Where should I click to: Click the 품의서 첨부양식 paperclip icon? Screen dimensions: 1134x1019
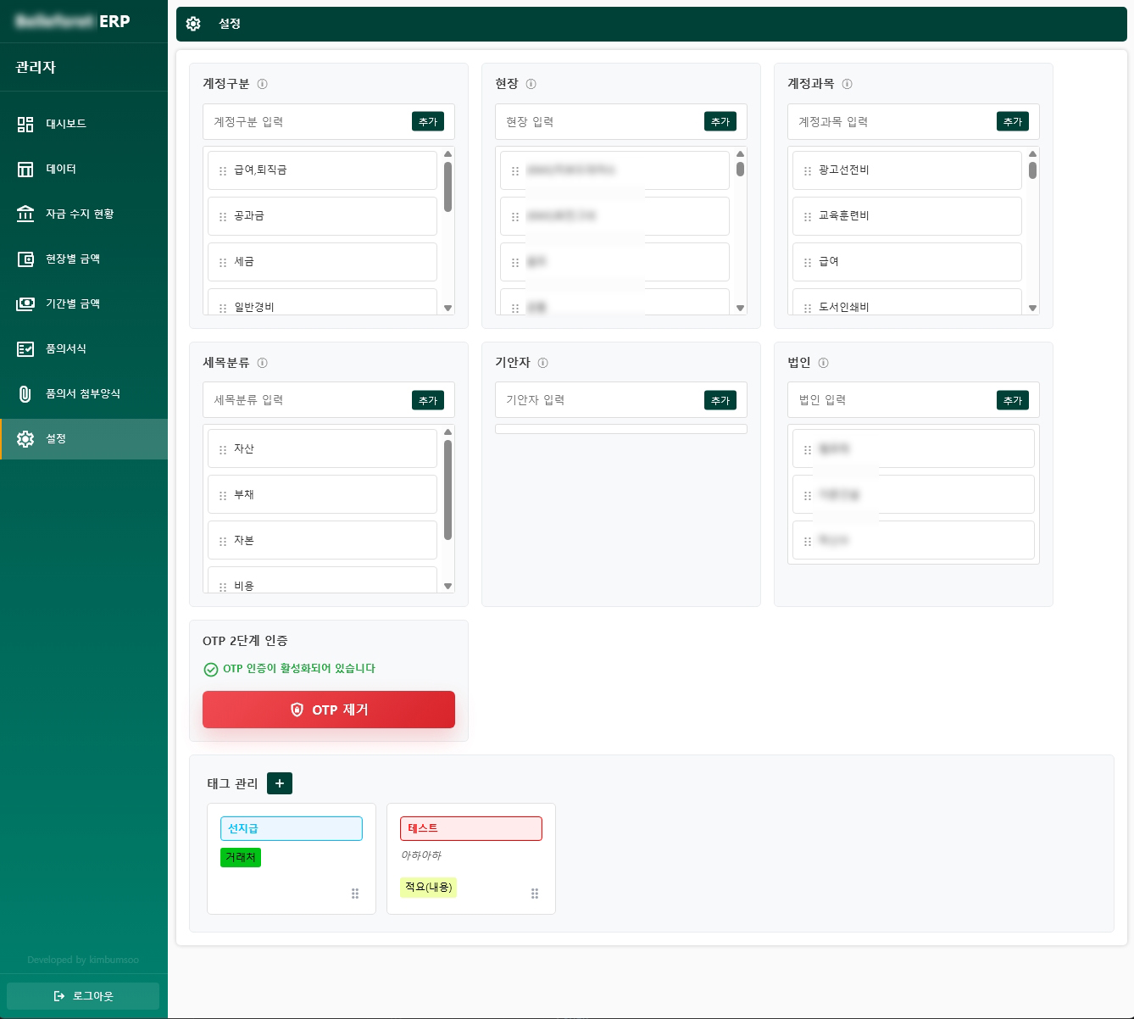pyautogui.click(x=25, y=393)
